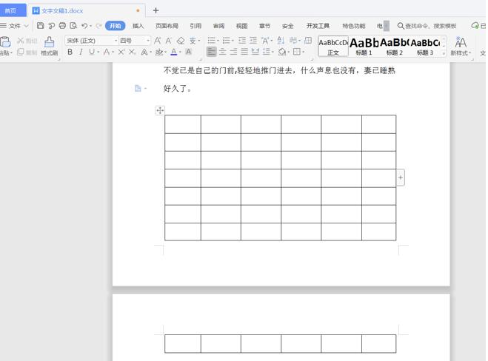This screenshot has height=361, width=488.
Task: Click the borders icon
Action: 297,52
